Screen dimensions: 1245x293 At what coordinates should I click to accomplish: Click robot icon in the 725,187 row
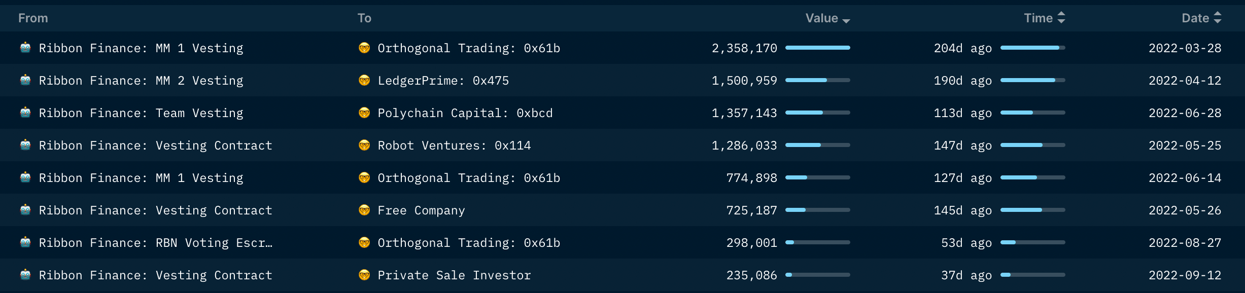[25, 210]
